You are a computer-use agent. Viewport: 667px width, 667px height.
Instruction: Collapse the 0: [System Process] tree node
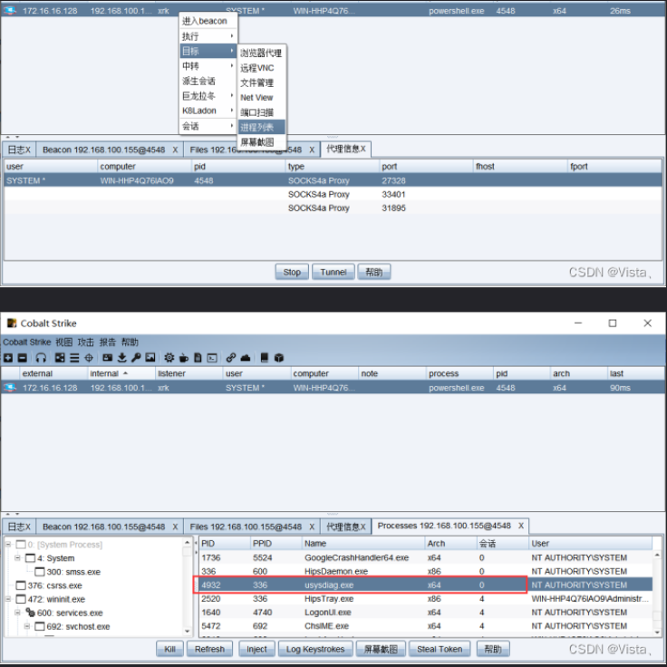point(7,544)
